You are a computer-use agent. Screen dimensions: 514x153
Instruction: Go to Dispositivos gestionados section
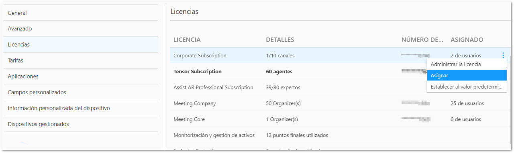point(81,124)
